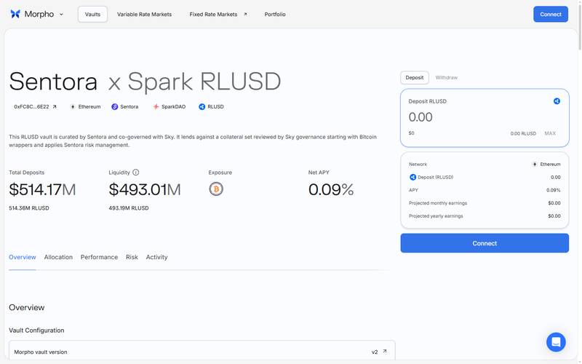582x364 pixels.
Task: Click Liquidity value $493.01M
Action: click(x=145, y=190)
